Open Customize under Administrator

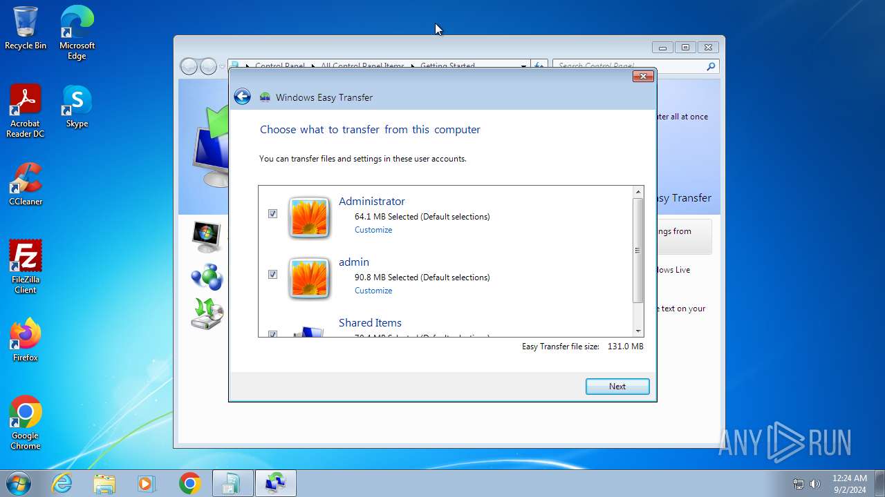[x=373, y=230]
